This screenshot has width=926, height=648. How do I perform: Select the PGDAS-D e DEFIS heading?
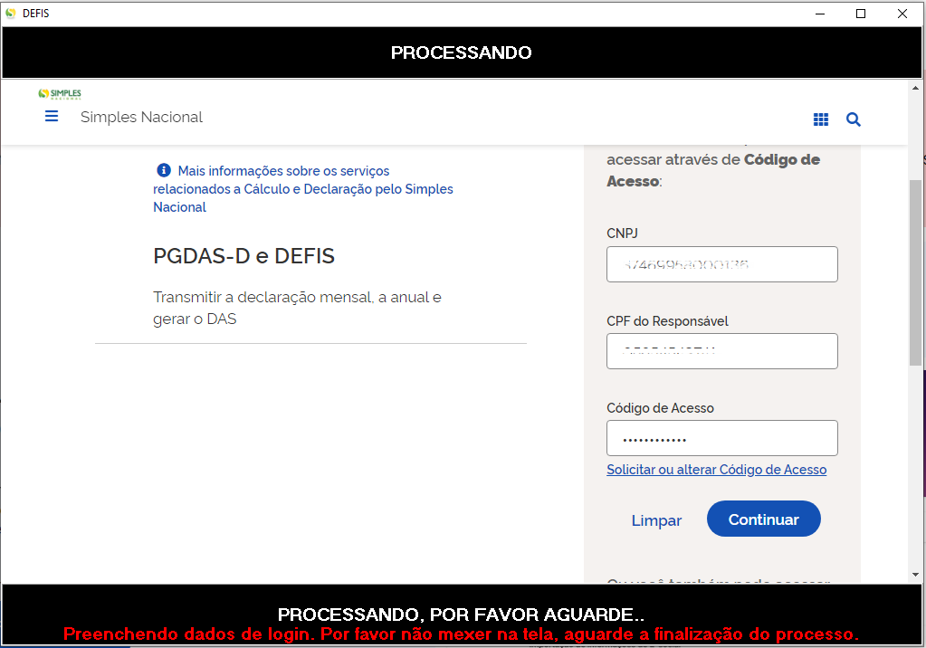click(243, 256)
